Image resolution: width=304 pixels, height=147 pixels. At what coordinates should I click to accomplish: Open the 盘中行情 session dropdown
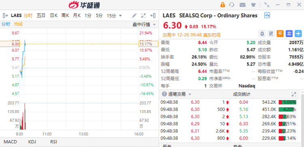[144, 25]
